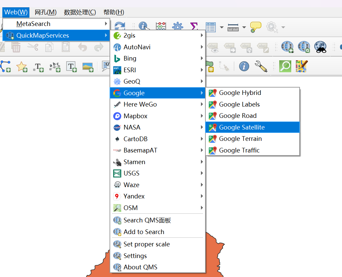Expand the NASA provider submenu

click(158, 127)
